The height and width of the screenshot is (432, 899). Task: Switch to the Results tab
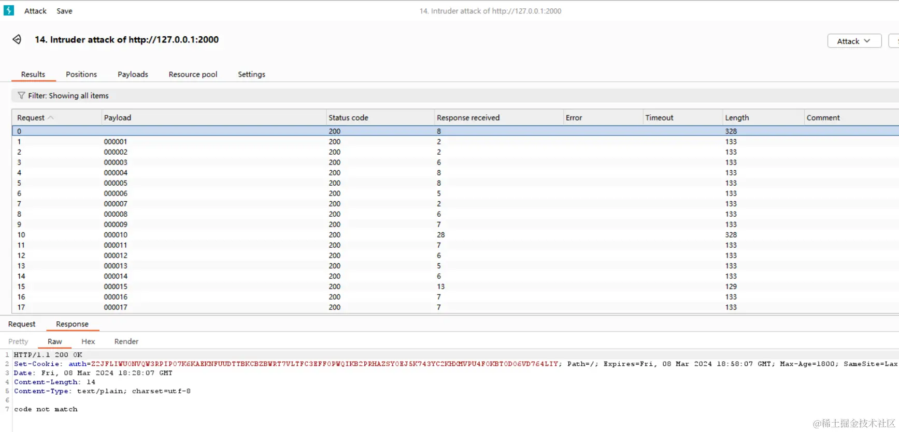33,75
